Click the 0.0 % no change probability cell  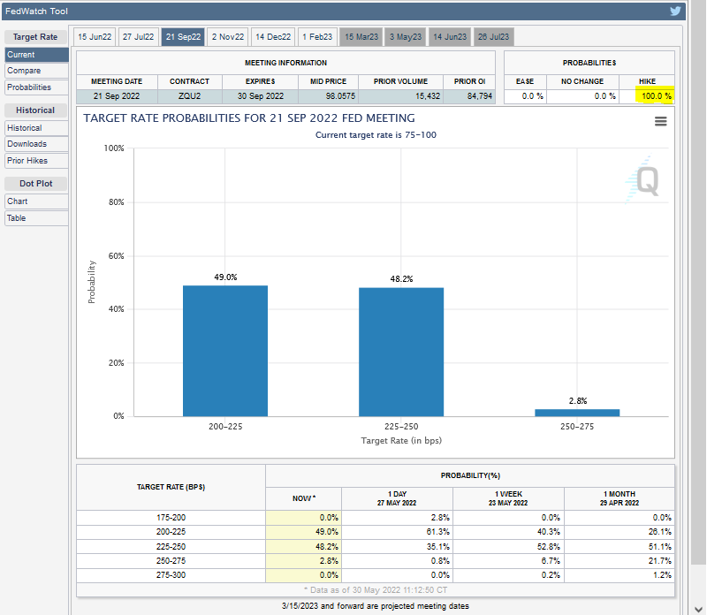pyautogui.click(x=583, y=96)
